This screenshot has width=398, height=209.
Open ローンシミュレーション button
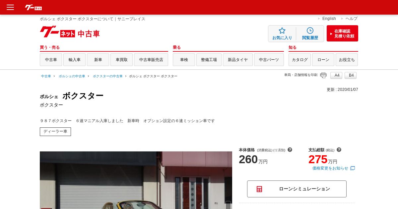(x=297, y=189)
